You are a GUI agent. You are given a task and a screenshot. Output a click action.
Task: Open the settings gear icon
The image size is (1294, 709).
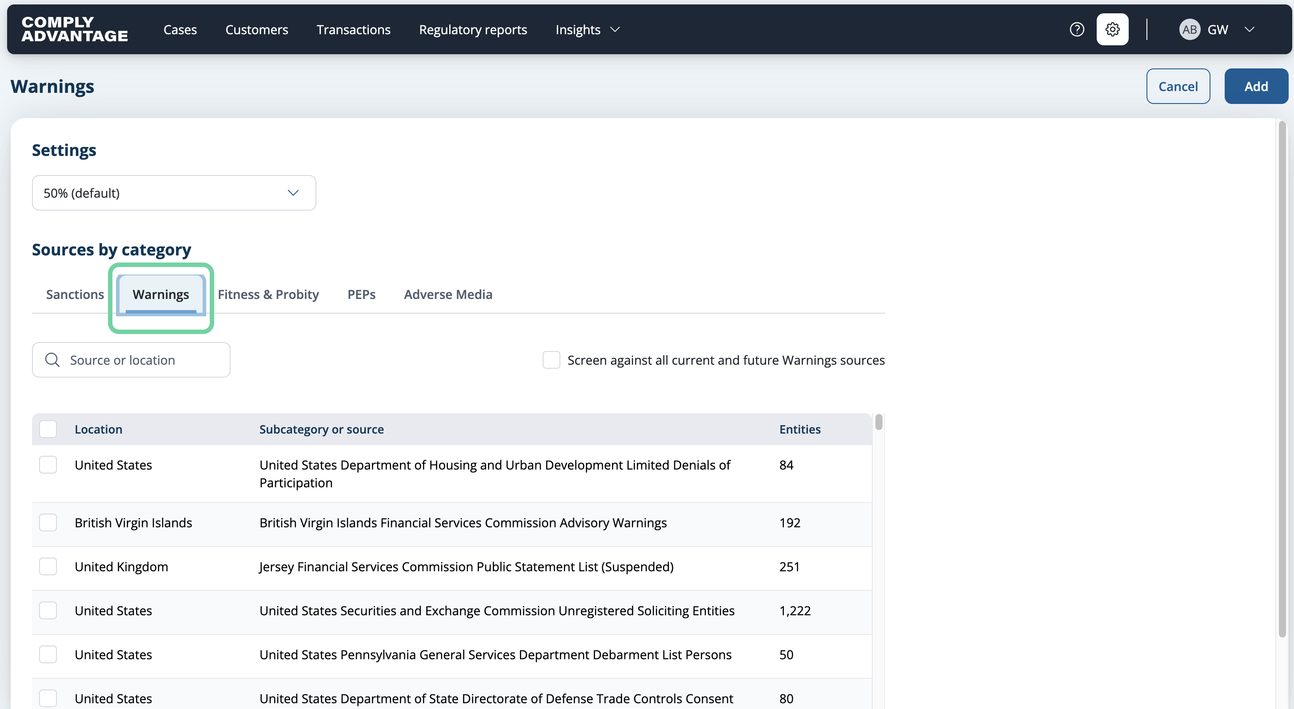pos(1112,30)
